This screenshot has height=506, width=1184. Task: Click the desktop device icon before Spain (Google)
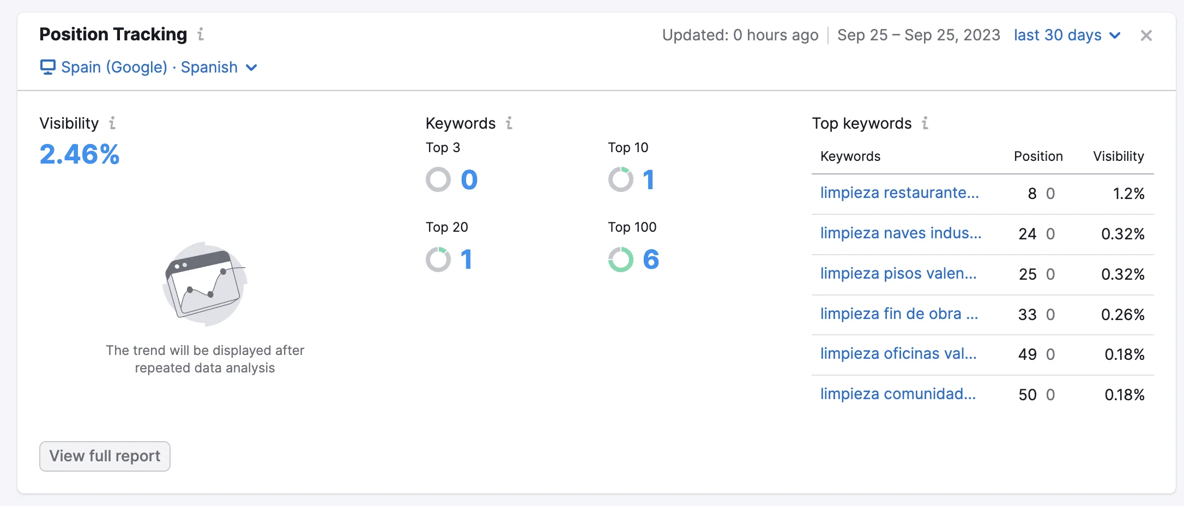[48, 67]
